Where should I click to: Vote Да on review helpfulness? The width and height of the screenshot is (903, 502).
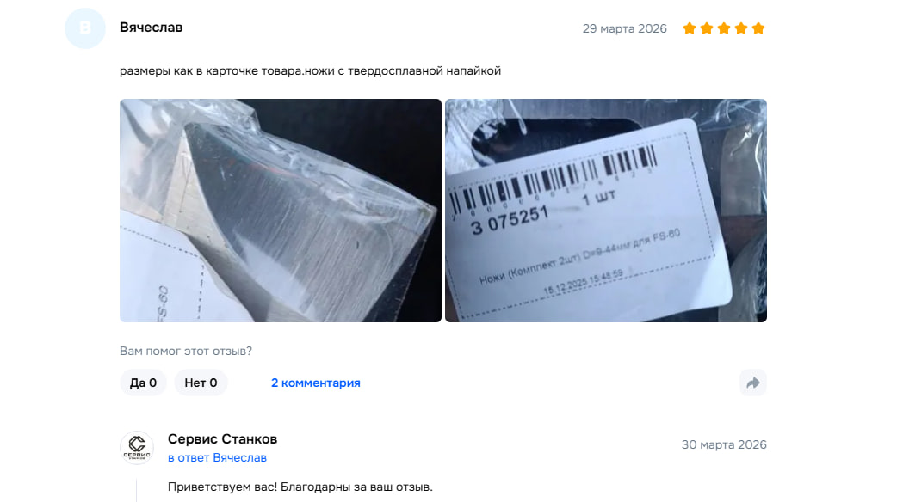143,383
